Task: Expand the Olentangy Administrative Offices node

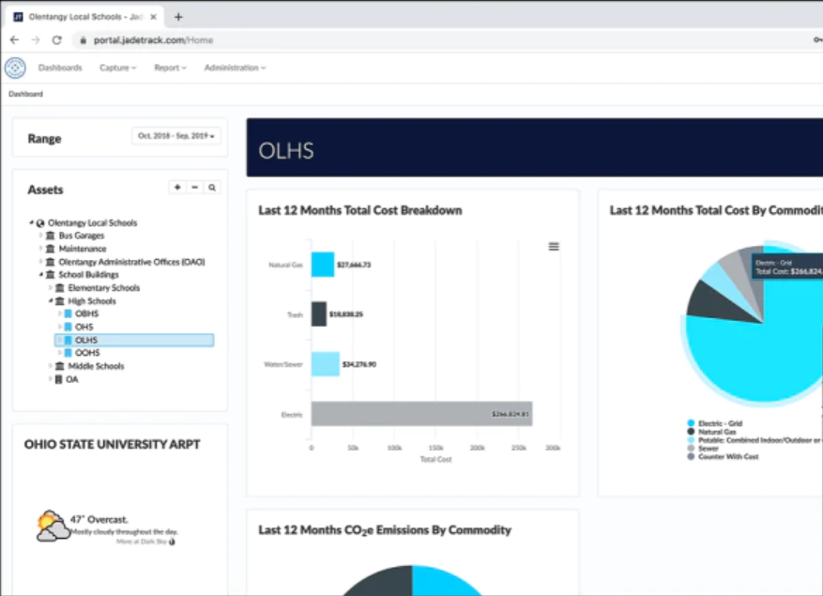Action: pyautogui.click(x=40, y=262)
